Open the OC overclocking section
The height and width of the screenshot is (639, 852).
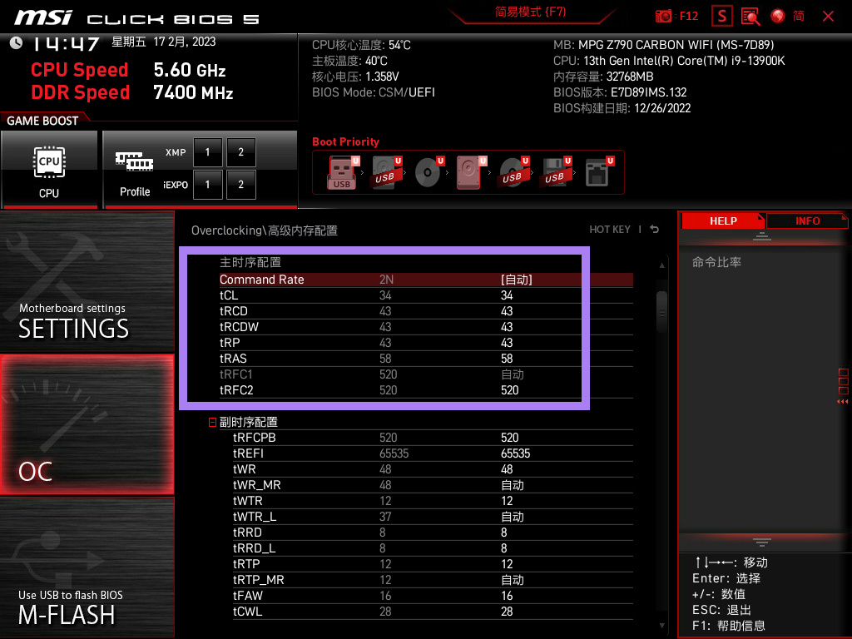pos(87,425)
